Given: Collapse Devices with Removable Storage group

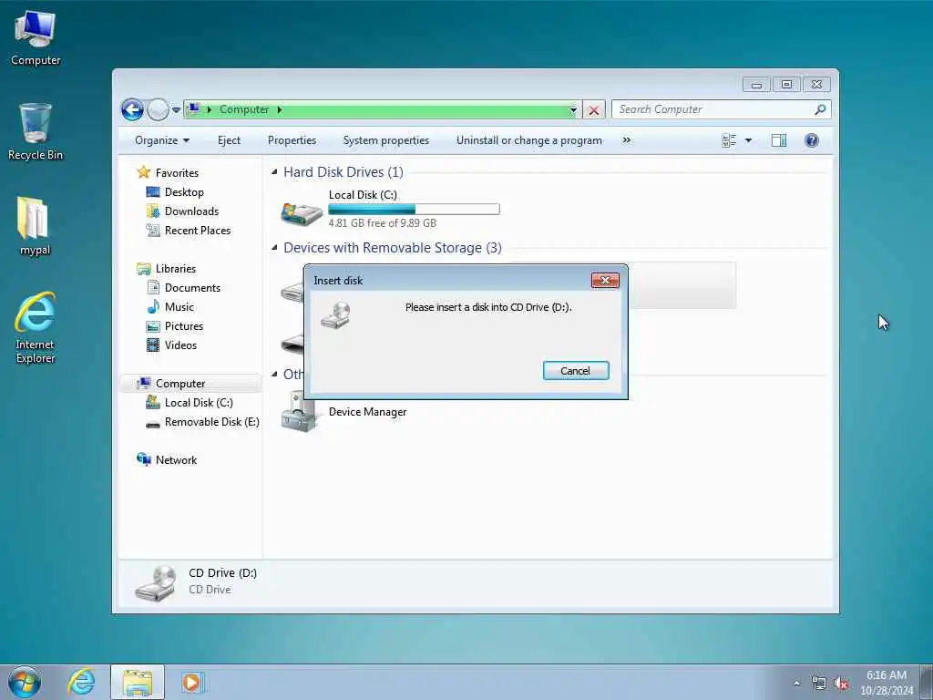Looking at the screenshot, I should (x=274, y=248).
